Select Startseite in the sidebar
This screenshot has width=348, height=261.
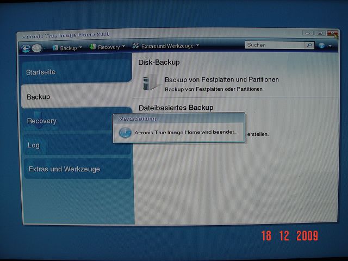point(76,72)
